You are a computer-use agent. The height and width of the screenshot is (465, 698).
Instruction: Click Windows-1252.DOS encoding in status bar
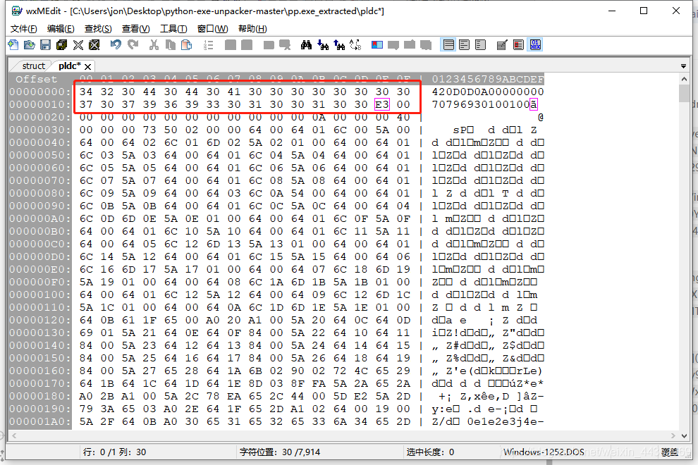tap(544, 452)
